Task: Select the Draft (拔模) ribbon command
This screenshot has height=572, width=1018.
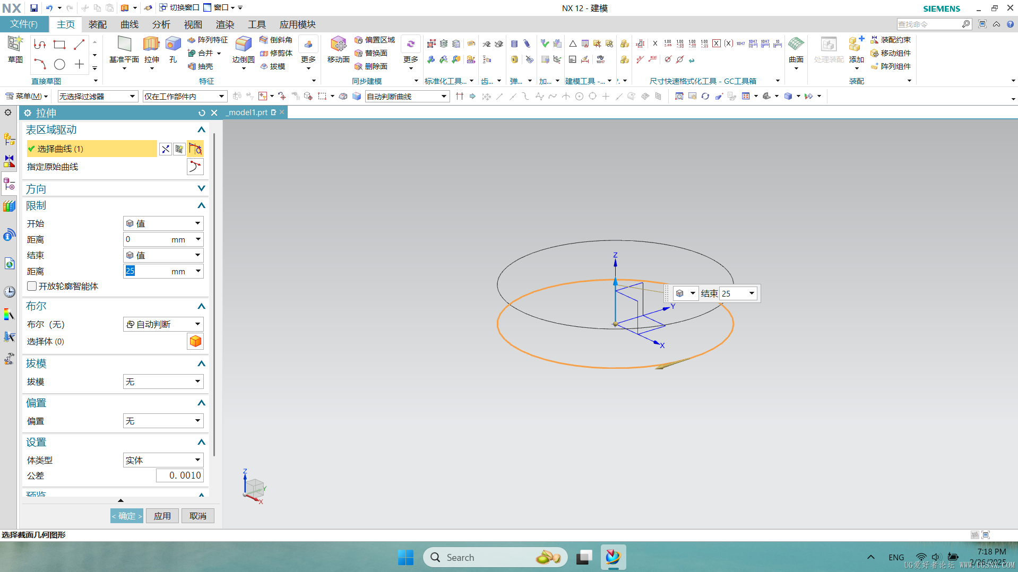Action: pyautogui.click(x=273, y=66)
